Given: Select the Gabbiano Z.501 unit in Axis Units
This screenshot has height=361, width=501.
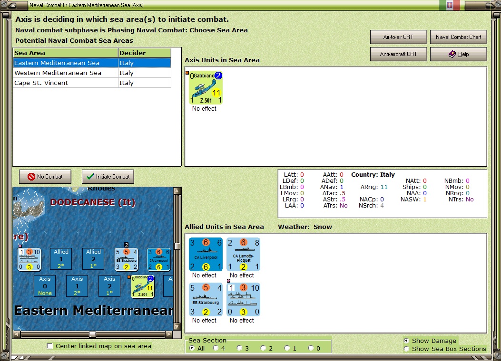Looking at the screenshot, I should [x=206, y=88].
